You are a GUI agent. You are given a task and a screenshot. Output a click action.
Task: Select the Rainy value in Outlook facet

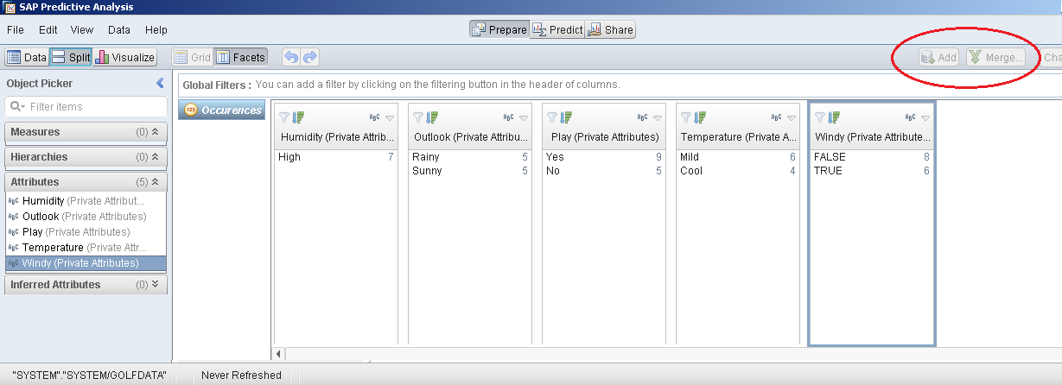(470, 157)
